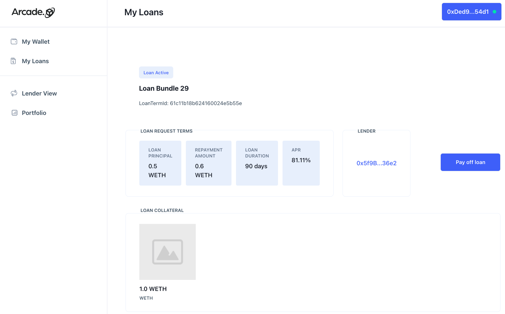Open My Loans in sidebar

coord(35,61)
